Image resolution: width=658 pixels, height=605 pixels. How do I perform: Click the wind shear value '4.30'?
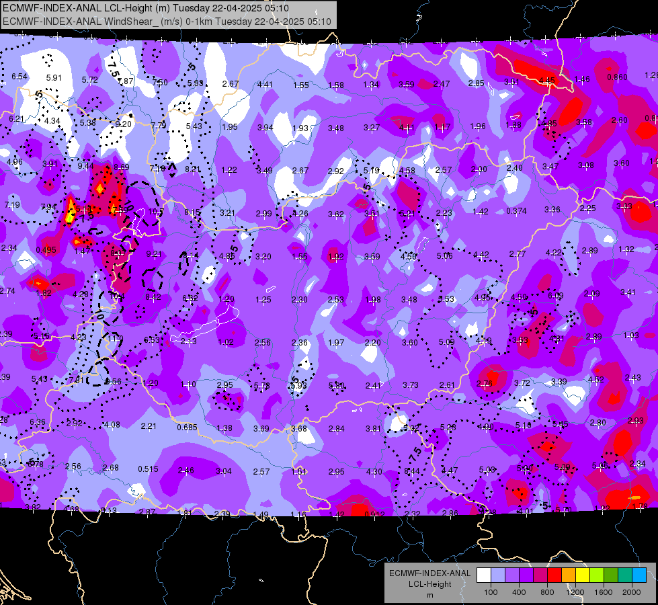[374, 472]
